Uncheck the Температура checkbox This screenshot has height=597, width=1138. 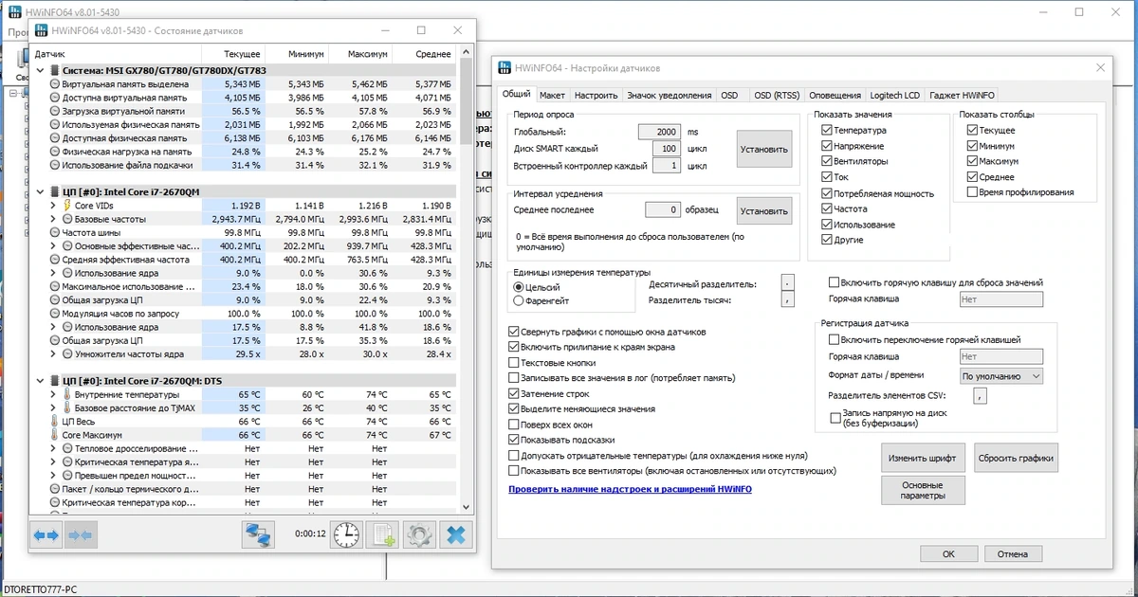tap(827, 130)
